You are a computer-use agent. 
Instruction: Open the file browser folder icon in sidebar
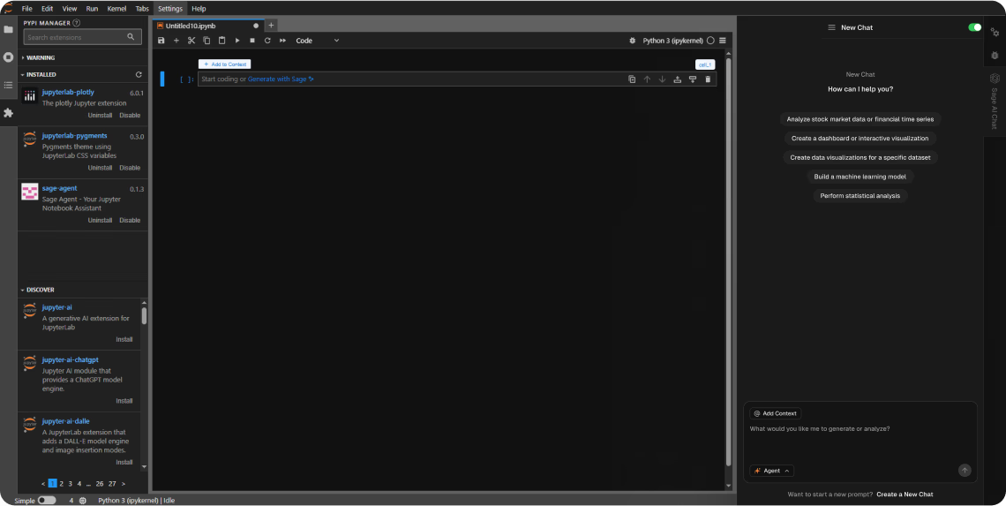click(9, 29)
